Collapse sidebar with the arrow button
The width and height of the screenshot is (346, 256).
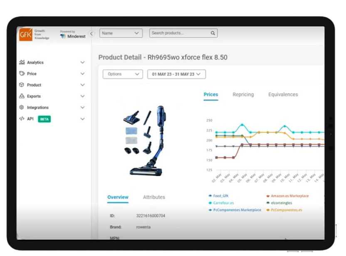(92, 34)
